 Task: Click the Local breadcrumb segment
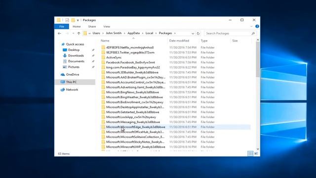tap(149, 33)
